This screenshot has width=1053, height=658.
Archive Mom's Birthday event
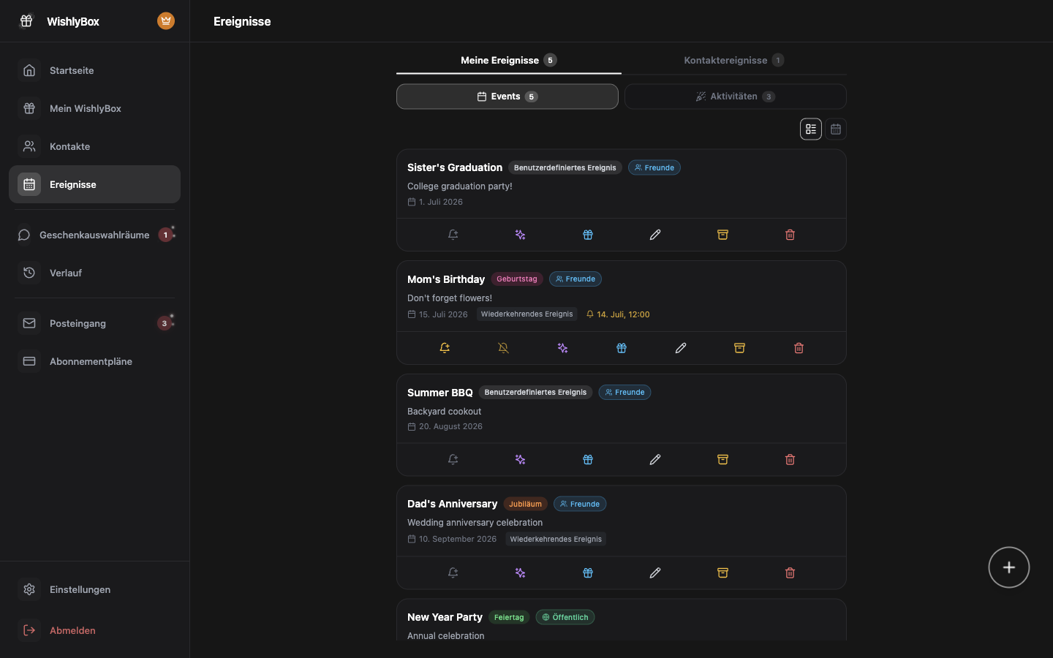coord(740,348)
